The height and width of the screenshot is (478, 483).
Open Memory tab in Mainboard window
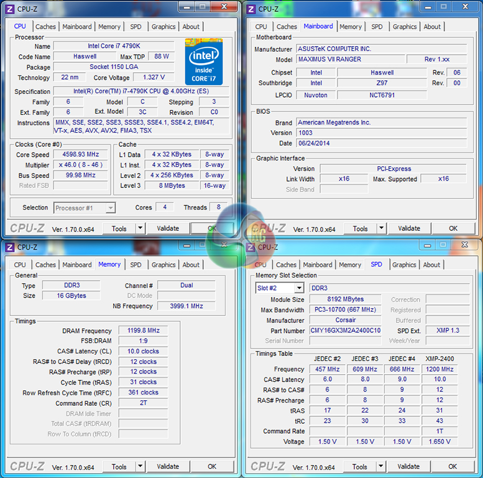351,27
